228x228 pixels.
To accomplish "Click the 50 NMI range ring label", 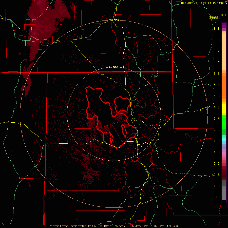I will [114, 67].
